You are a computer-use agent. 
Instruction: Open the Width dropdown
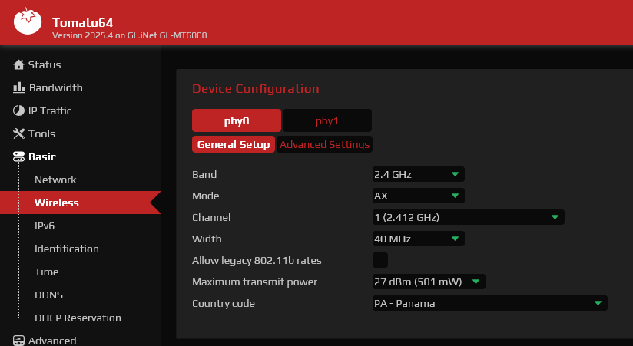pos(418,239)
